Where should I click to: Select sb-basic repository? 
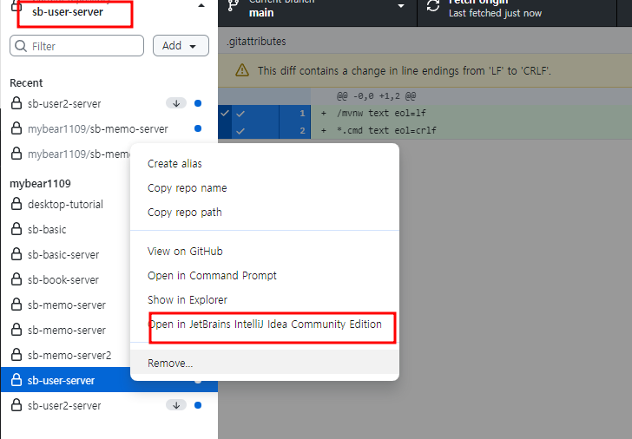click(x=66, y=229)
